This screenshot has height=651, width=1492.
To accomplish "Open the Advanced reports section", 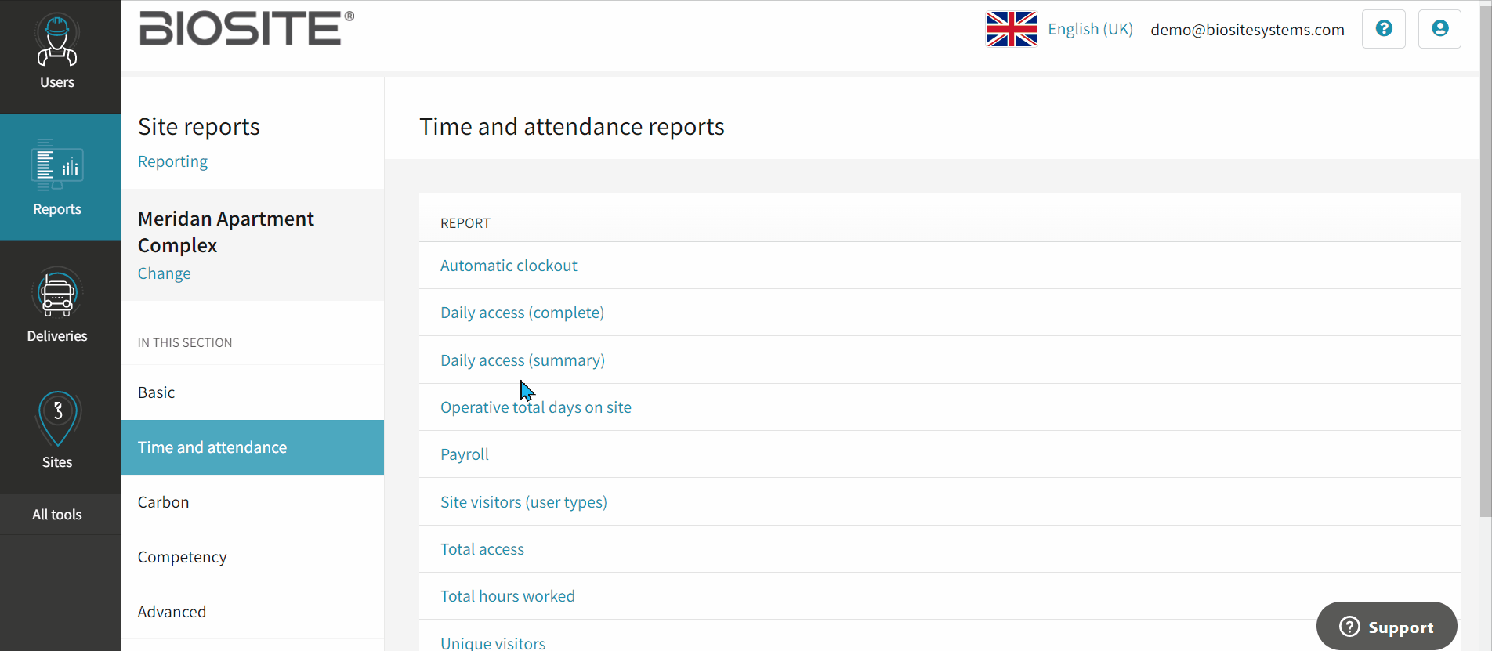I will pyautogui.click(x=172, y=612).
